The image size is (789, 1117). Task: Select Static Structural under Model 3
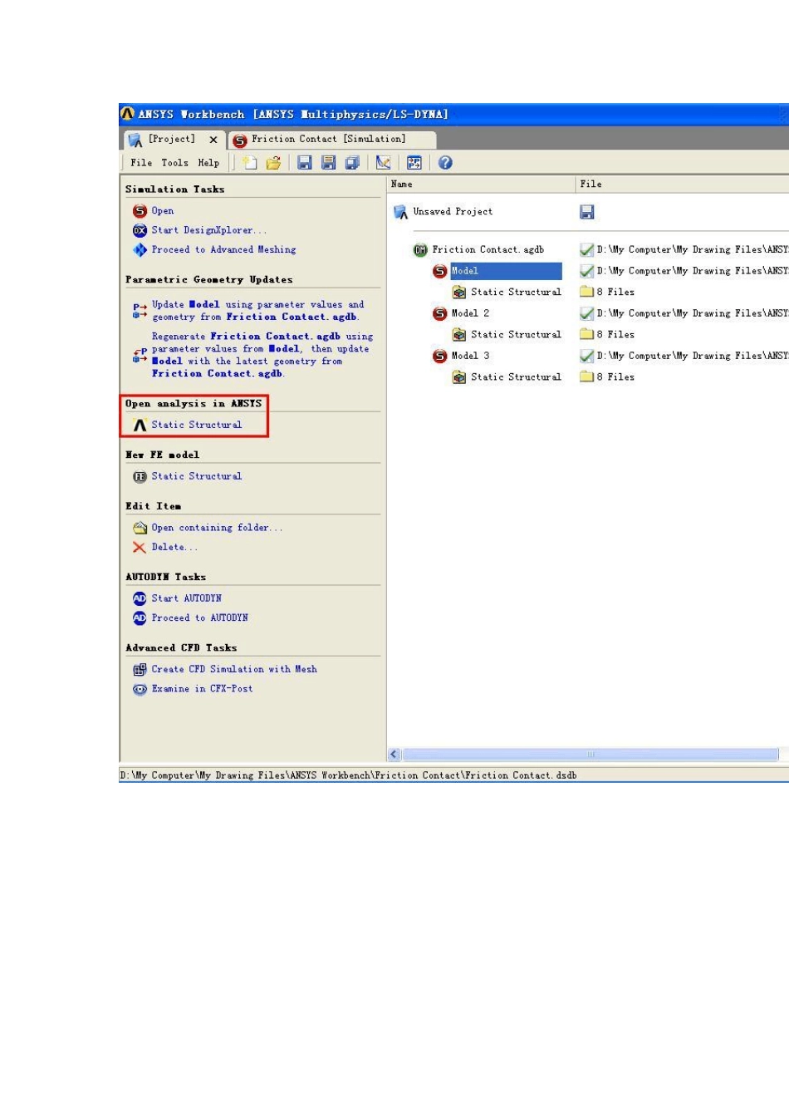516,377
